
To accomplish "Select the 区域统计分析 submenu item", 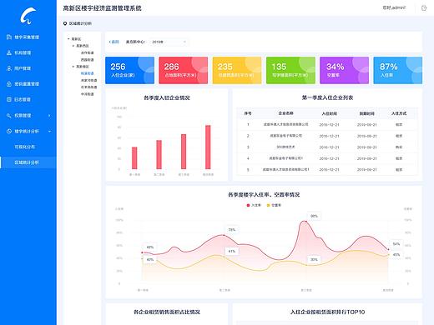I will pyautogui.click(x=28, y=162).
